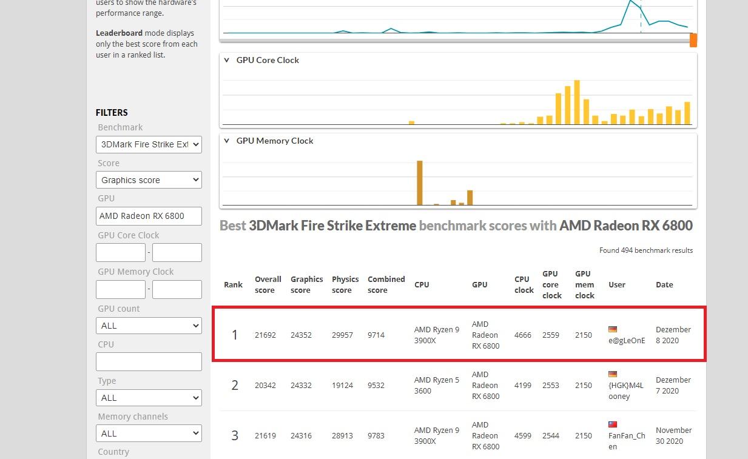
Task: Click the November 30 2020 date cell
Action: click(x=674, y=435)
